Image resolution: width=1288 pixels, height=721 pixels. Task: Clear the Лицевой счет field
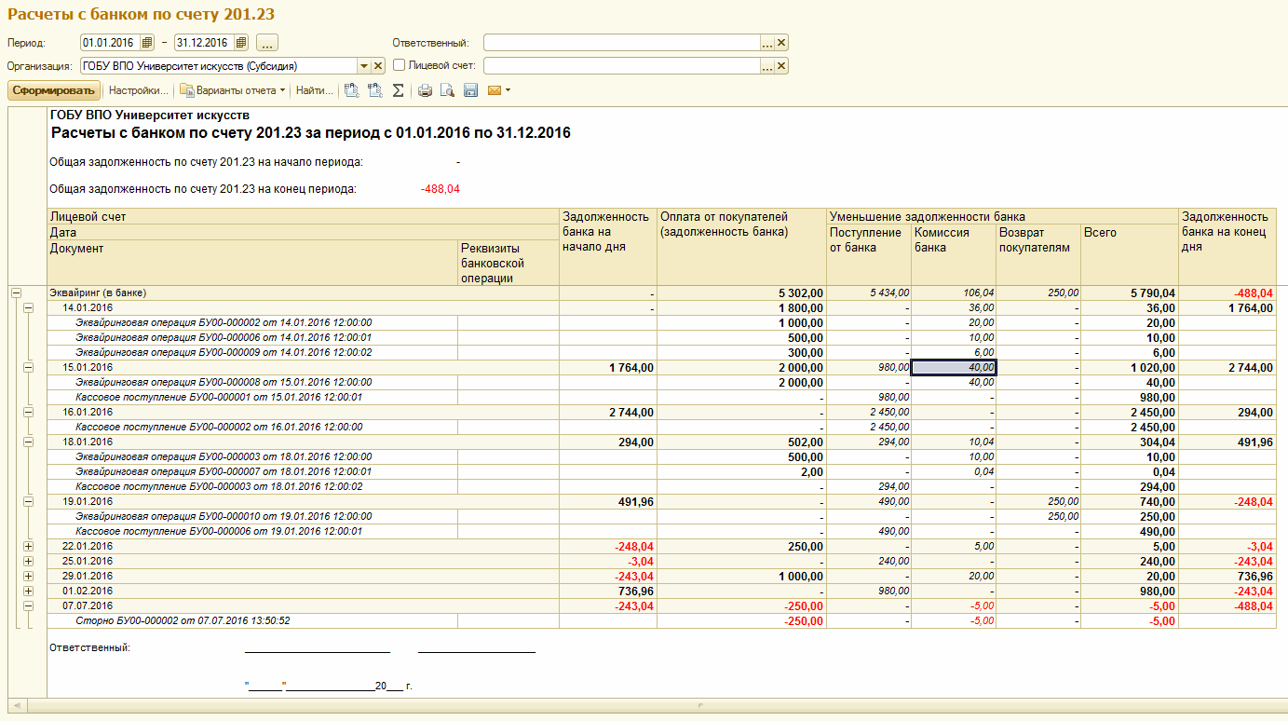pyautogui.click(x=781, y=66)
